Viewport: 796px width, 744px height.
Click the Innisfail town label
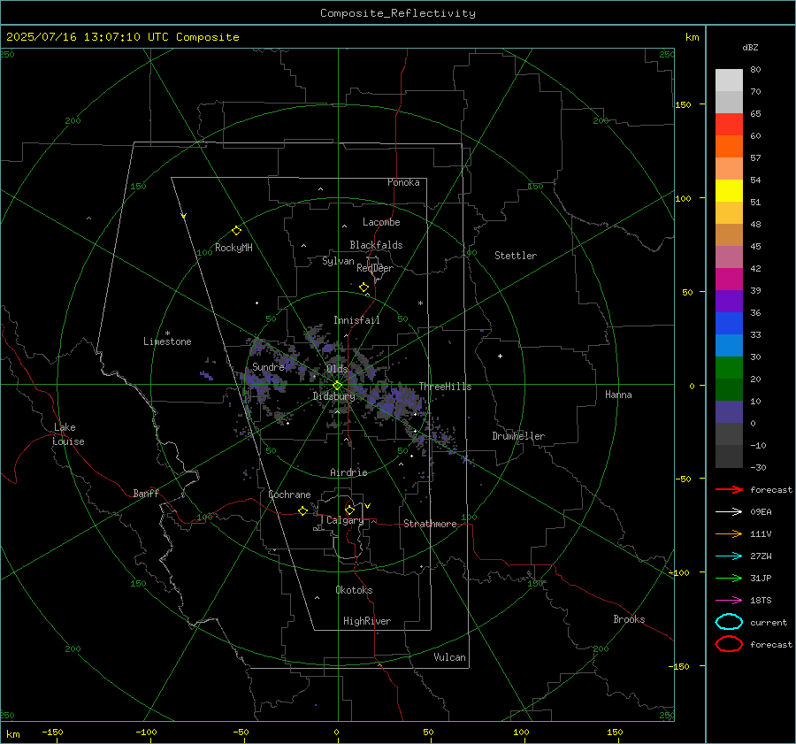(356, 320)
